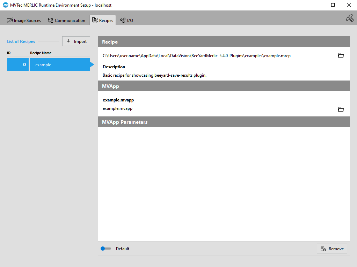
Task: Collapse the Recipe section header
Action: click(x=224, y=42)
